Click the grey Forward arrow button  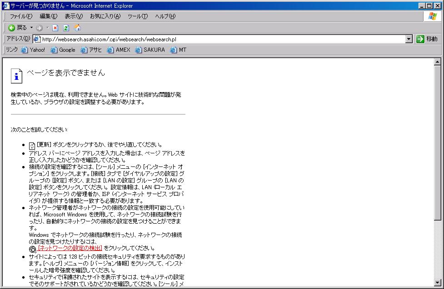coord(39,28)
